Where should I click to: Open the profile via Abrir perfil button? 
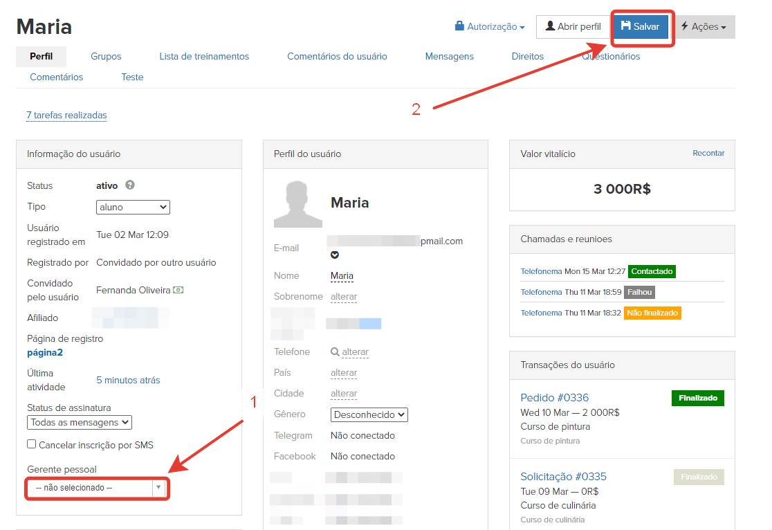(x=573, y=26)
